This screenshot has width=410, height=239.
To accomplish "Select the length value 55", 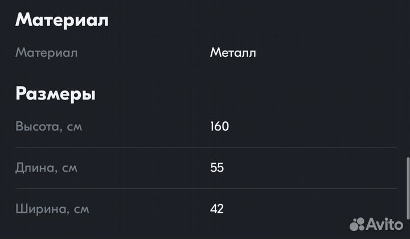I will tap(217, 168).
